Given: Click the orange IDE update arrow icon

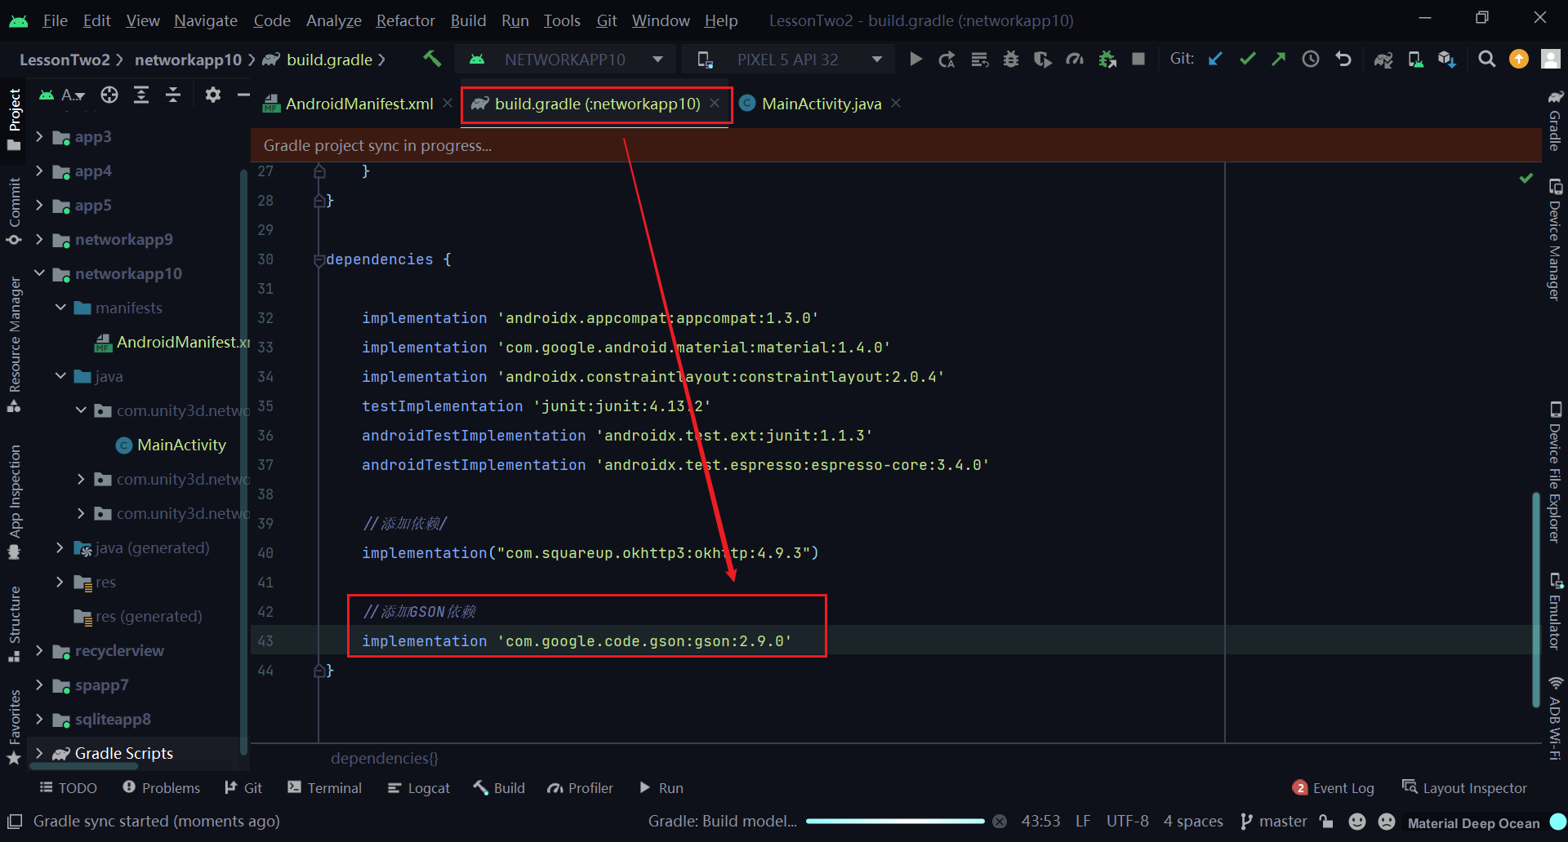Looking at the screenshot, I should coord(1519,59).
